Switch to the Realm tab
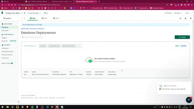The height and width of the screenshot is (109, 194). click(x=45, y=18)
